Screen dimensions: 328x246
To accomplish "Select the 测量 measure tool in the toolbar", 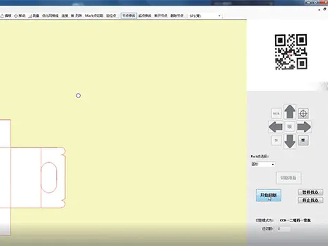I will click(34, 16).
